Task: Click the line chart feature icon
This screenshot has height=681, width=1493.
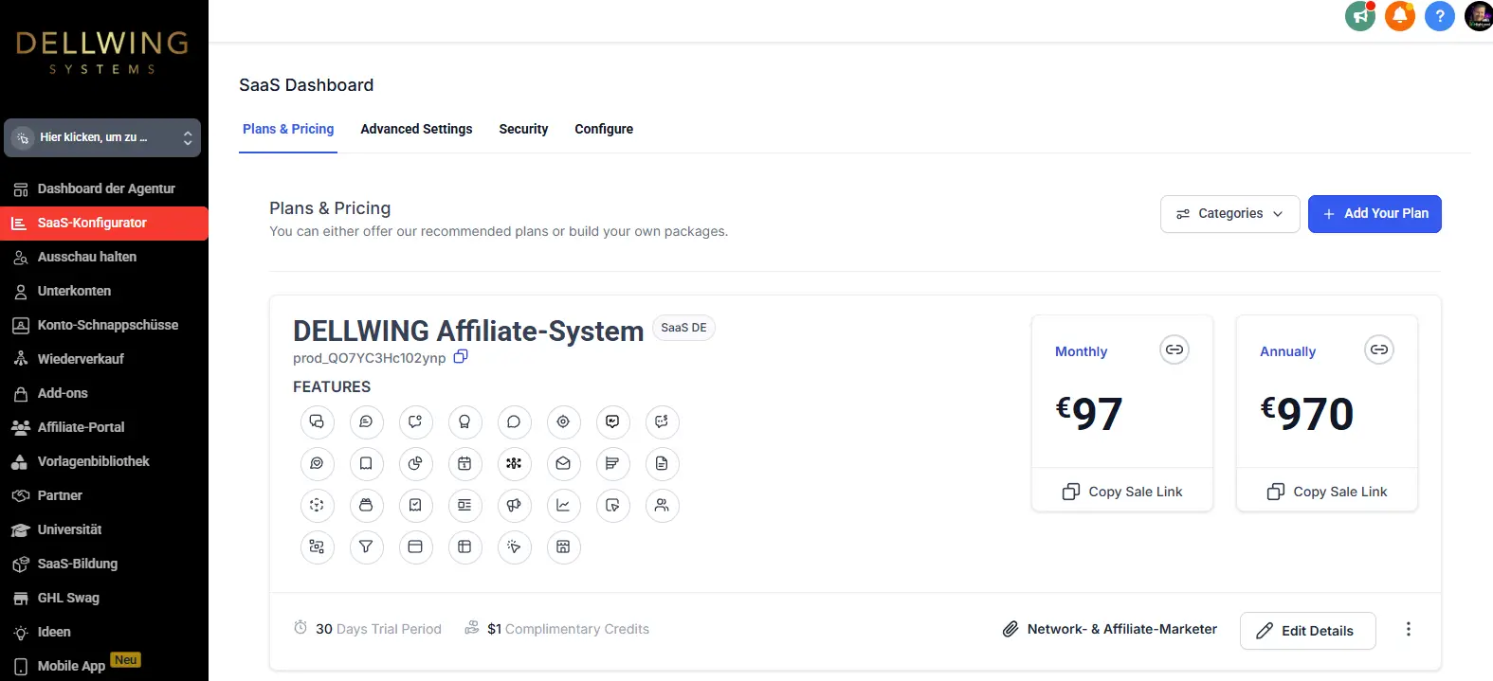Action: 563,506
